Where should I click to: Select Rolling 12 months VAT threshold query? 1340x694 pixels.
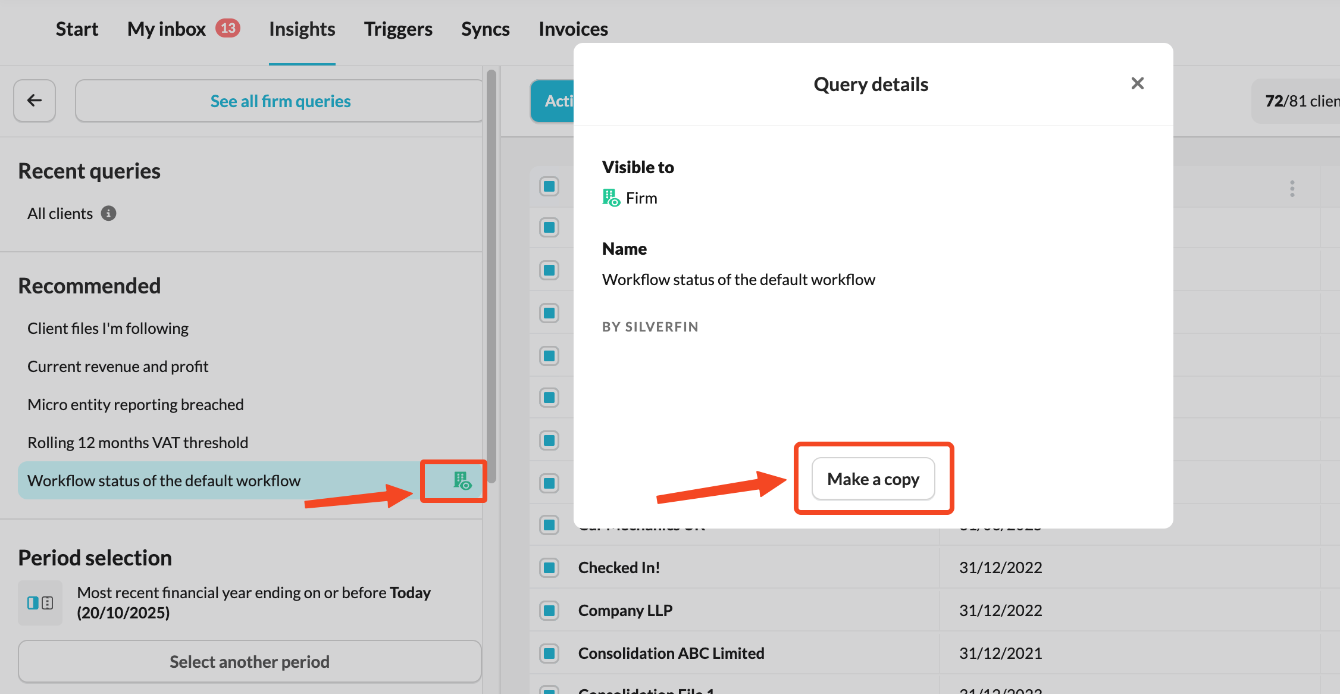[137, 442]
